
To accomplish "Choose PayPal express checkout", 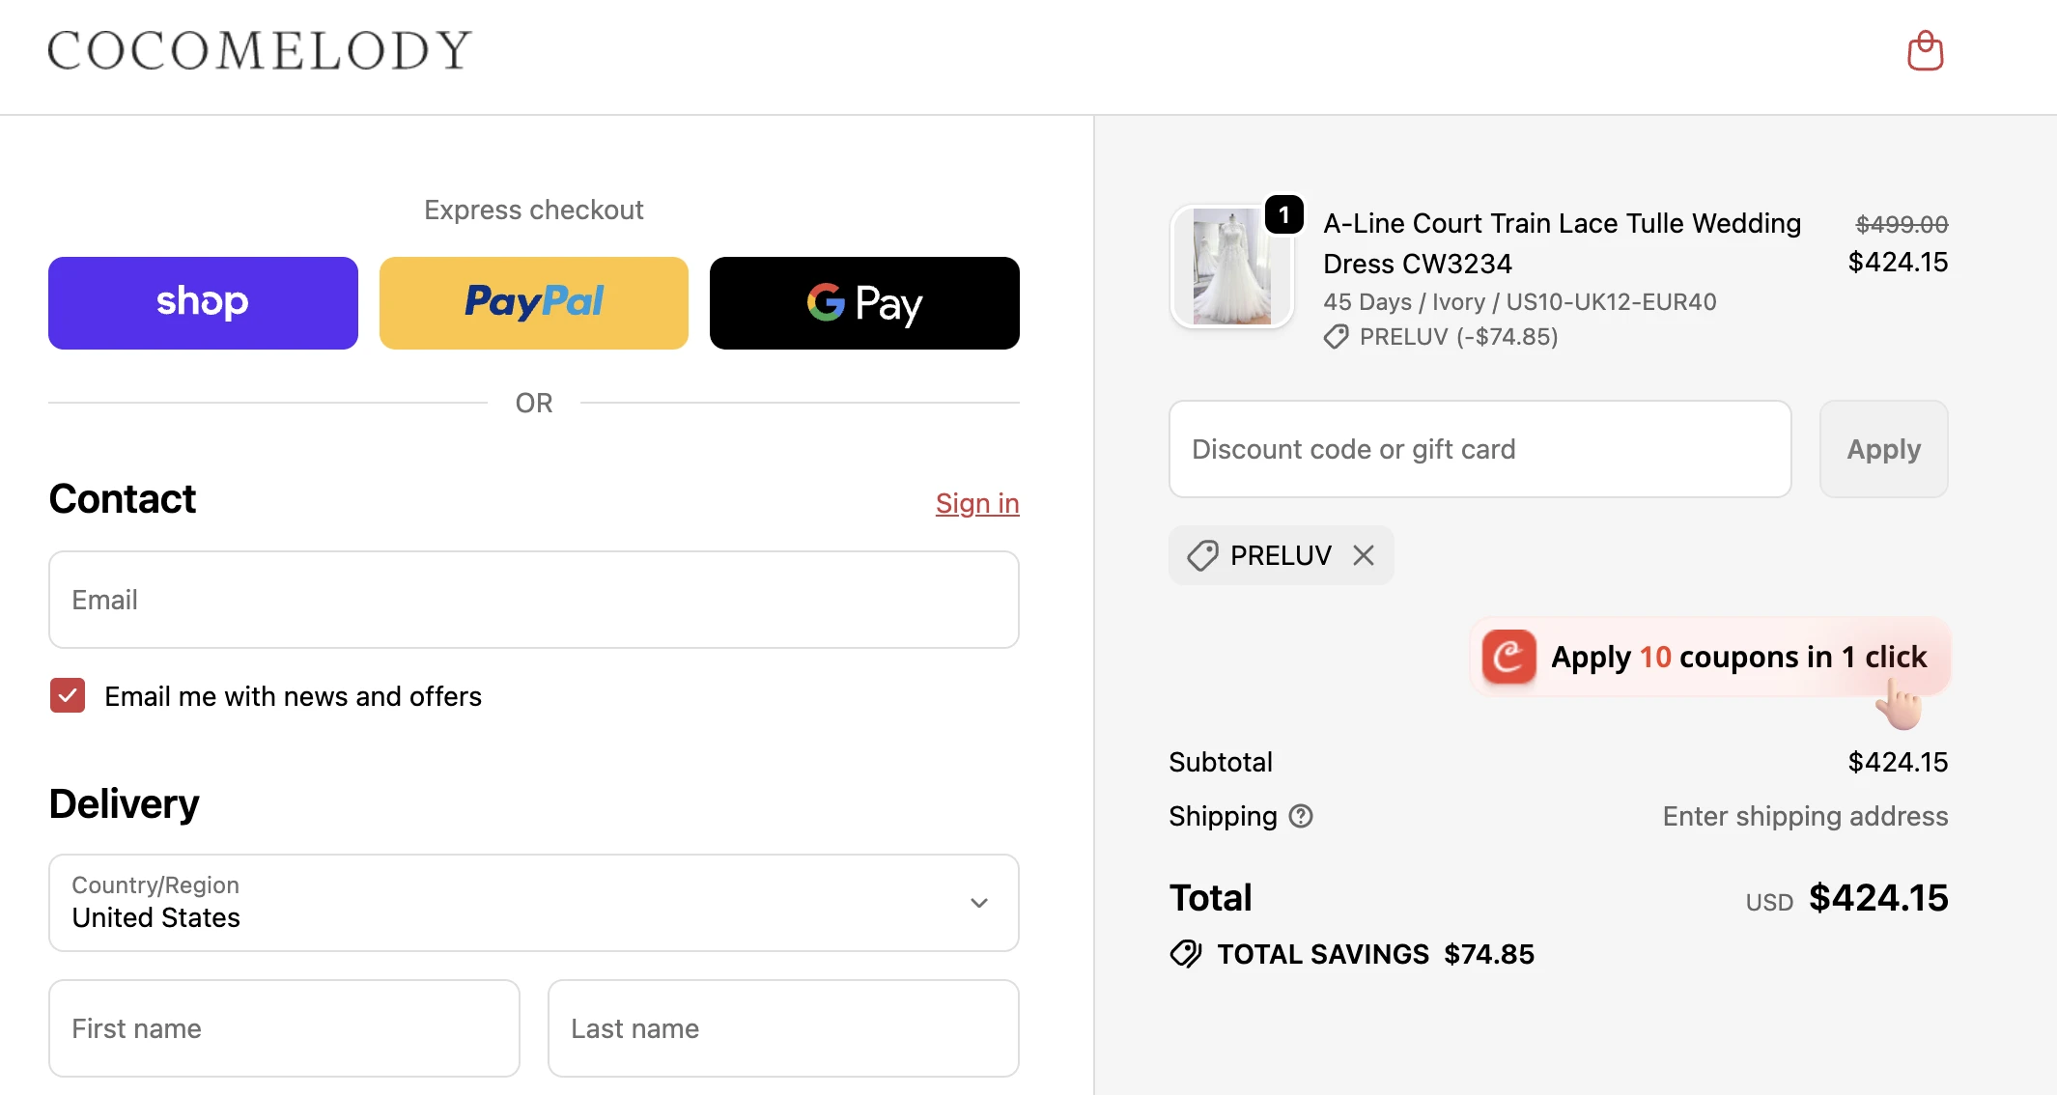I will click(534, 302).
